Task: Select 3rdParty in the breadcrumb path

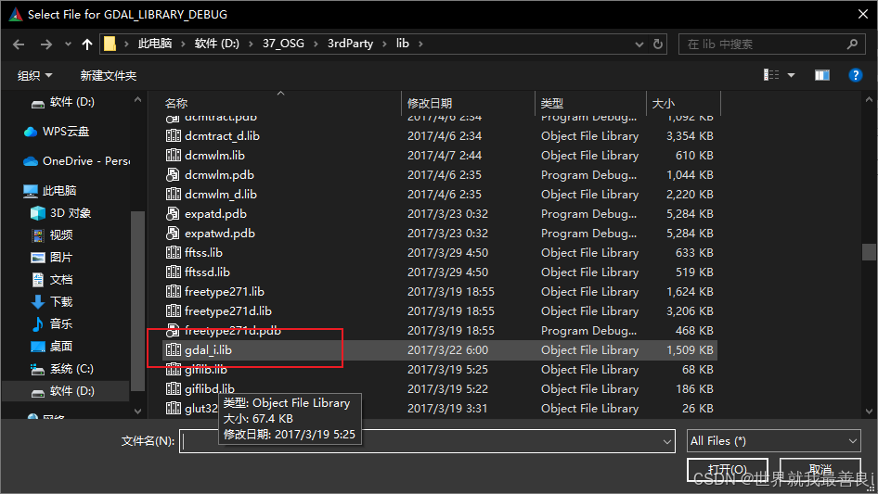Action: point(351,44)
